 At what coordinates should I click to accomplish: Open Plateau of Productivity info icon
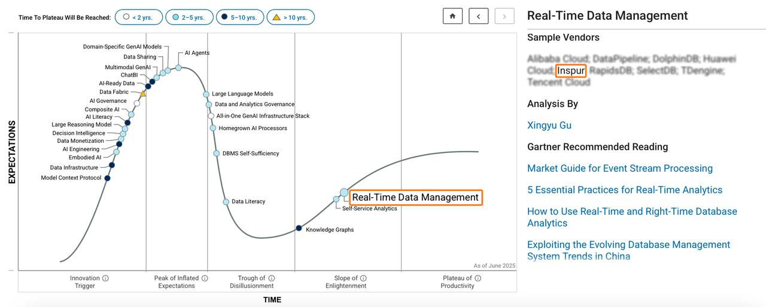pyautogui.click(x=478, y=278)
